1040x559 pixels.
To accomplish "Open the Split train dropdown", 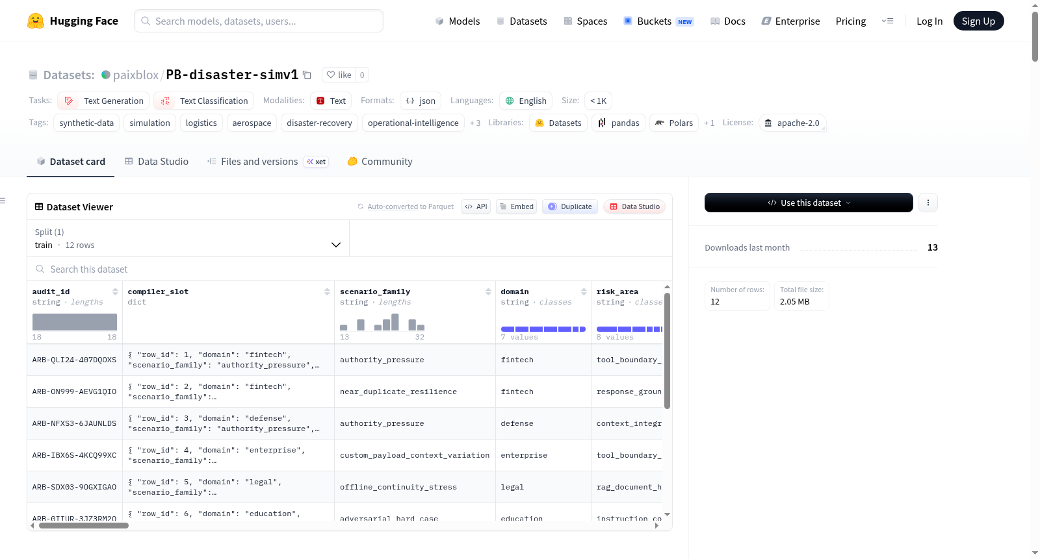I will 188,238.
